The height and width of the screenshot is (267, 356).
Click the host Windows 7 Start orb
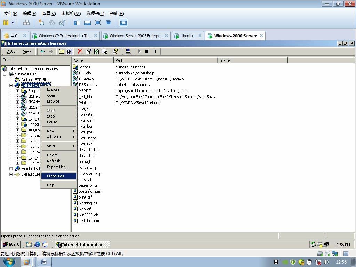pos(9,262)
